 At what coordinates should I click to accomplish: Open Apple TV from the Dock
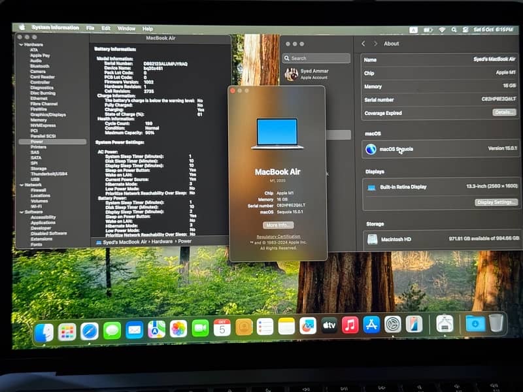coord(329,325)
